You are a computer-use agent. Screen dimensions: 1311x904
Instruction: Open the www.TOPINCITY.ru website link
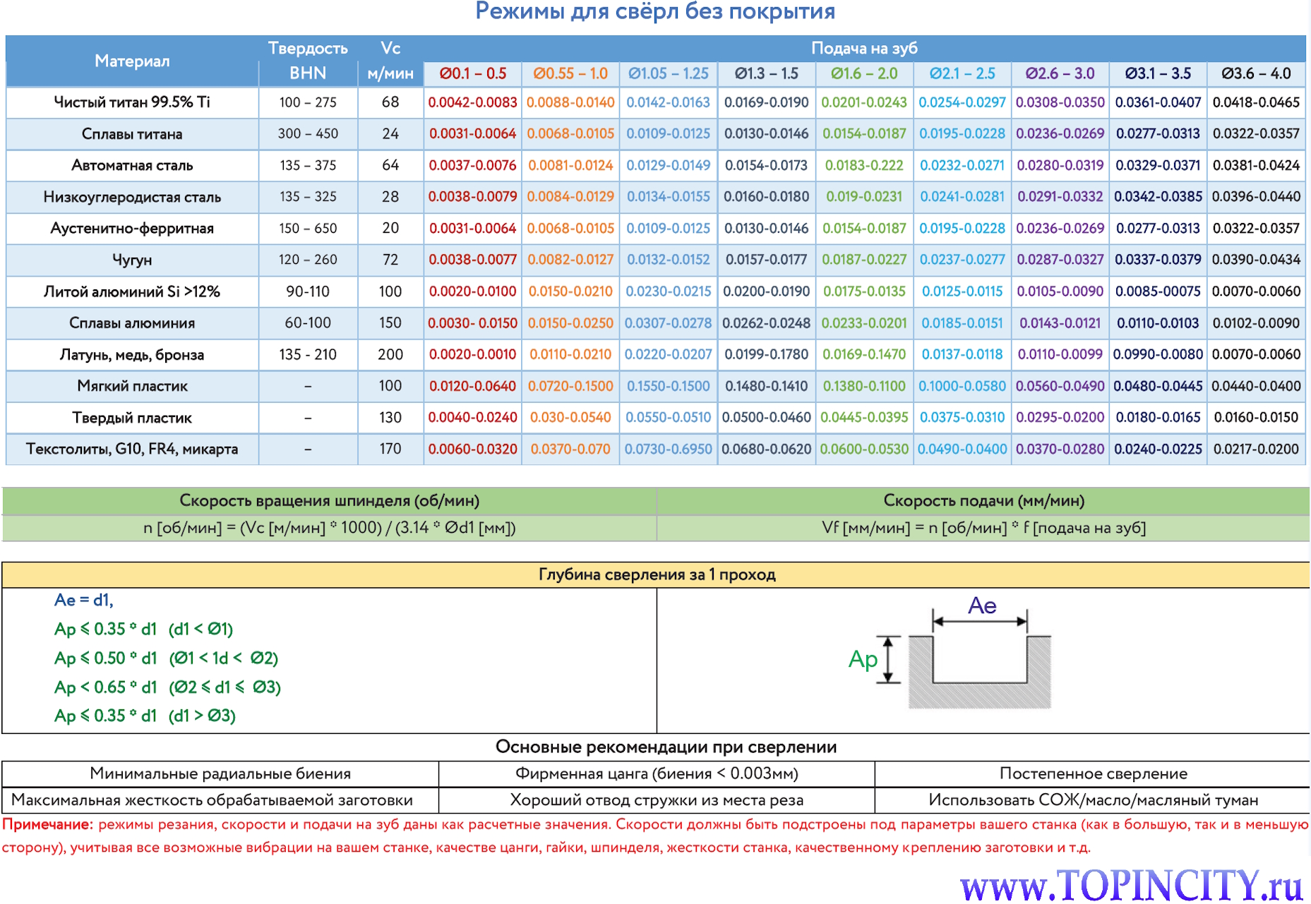[x=1131, y=884]
